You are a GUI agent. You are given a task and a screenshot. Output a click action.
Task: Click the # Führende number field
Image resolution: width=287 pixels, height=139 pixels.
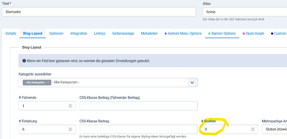point(47,106)
